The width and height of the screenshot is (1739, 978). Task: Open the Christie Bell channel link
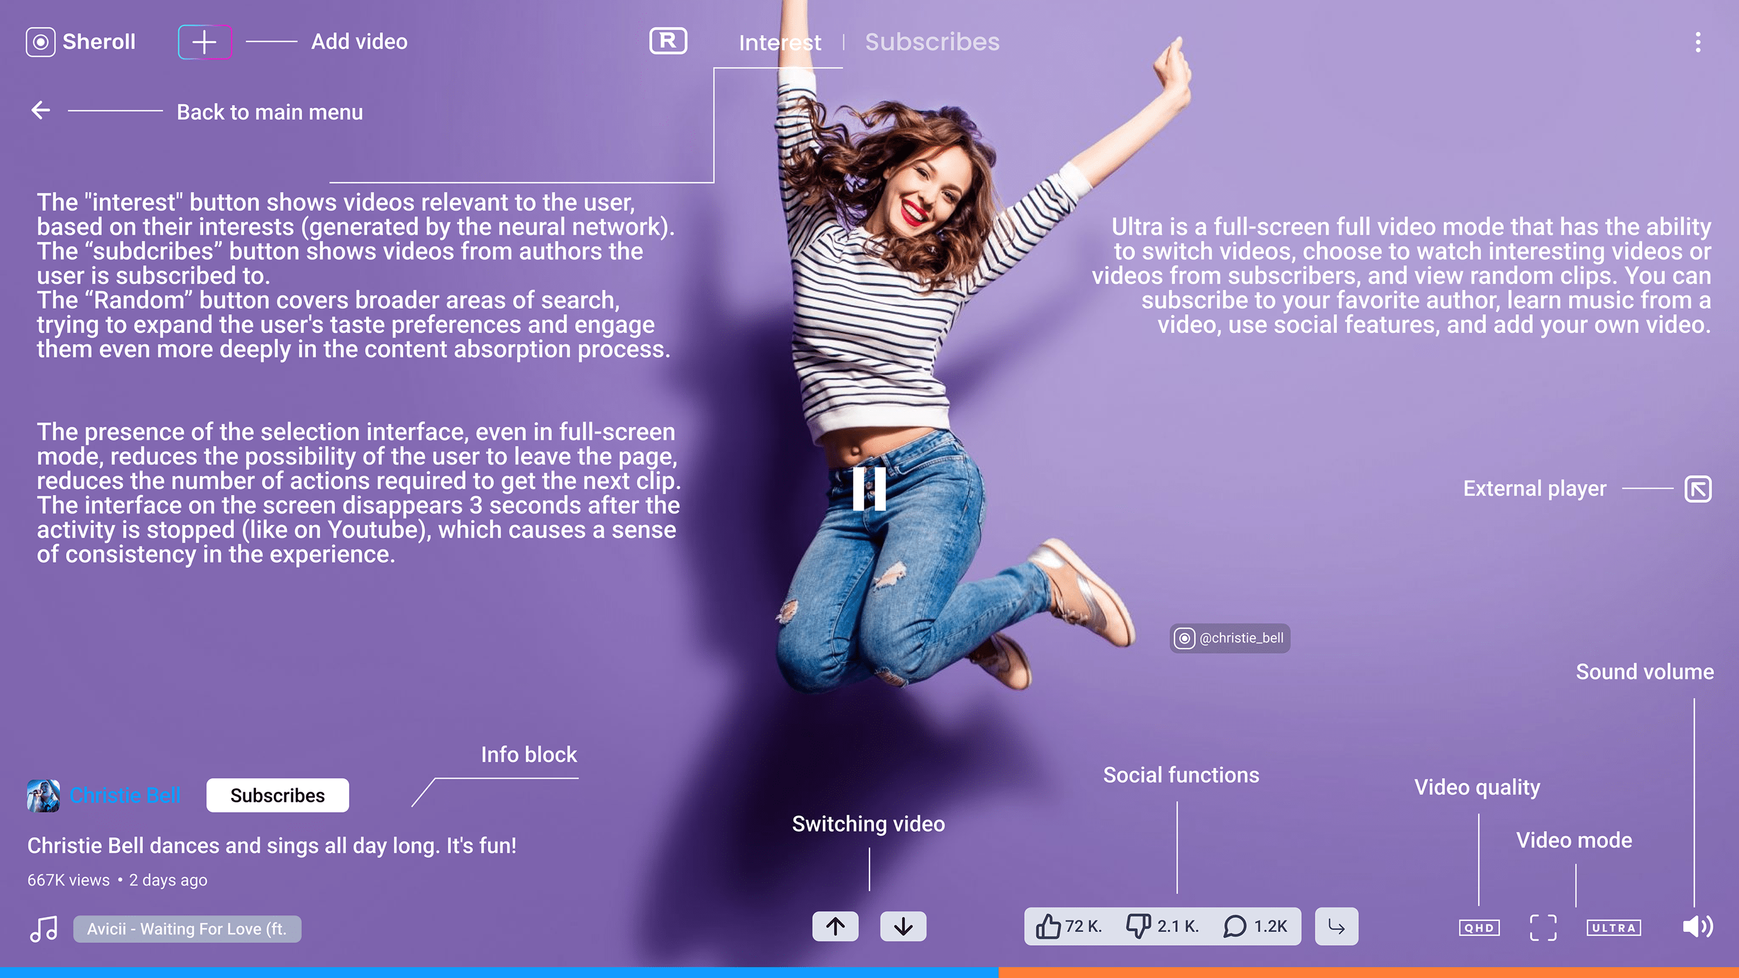click(125, 795)
